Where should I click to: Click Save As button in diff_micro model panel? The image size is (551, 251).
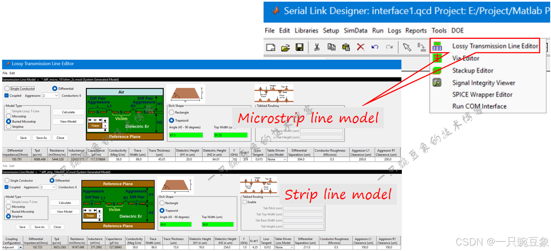[x=41, y=138]
